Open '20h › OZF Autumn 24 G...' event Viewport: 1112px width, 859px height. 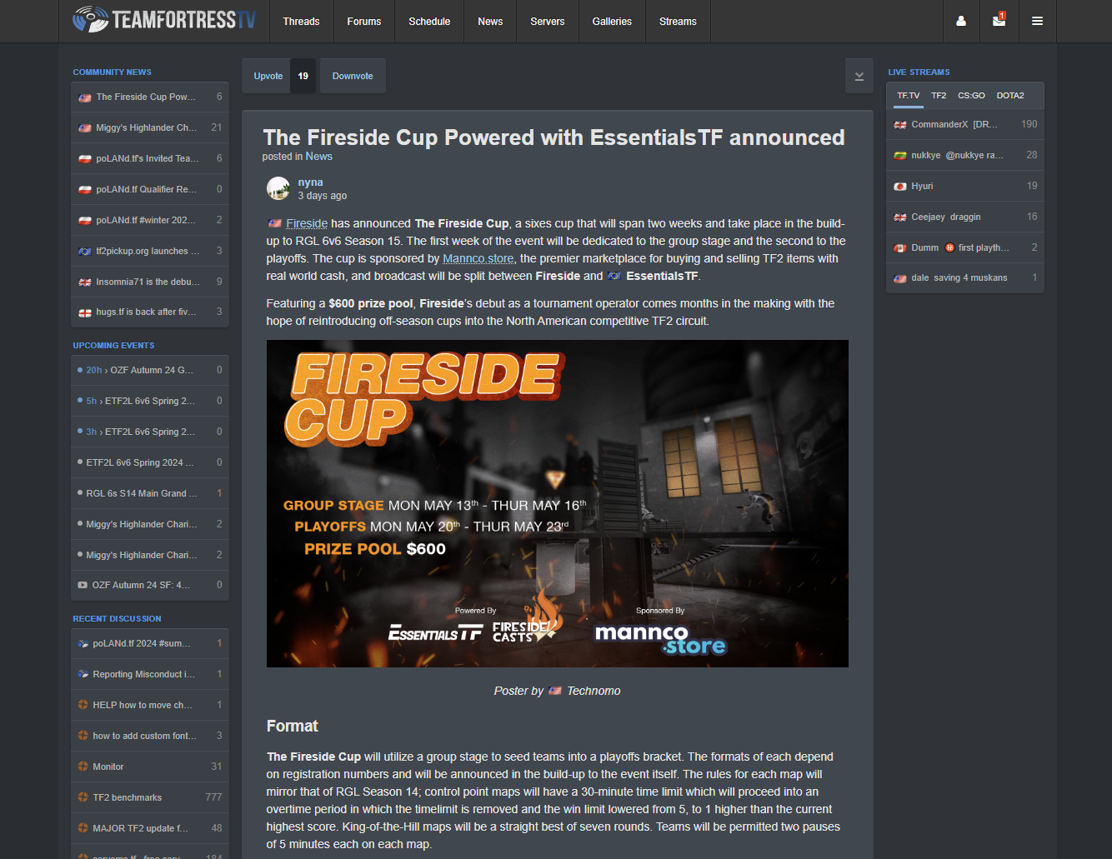click(150, 370)
